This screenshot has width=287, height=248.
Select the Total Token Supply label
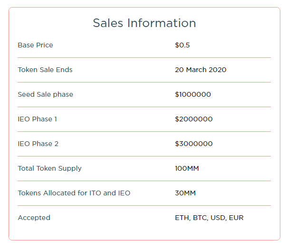click(x=49, y=168)
